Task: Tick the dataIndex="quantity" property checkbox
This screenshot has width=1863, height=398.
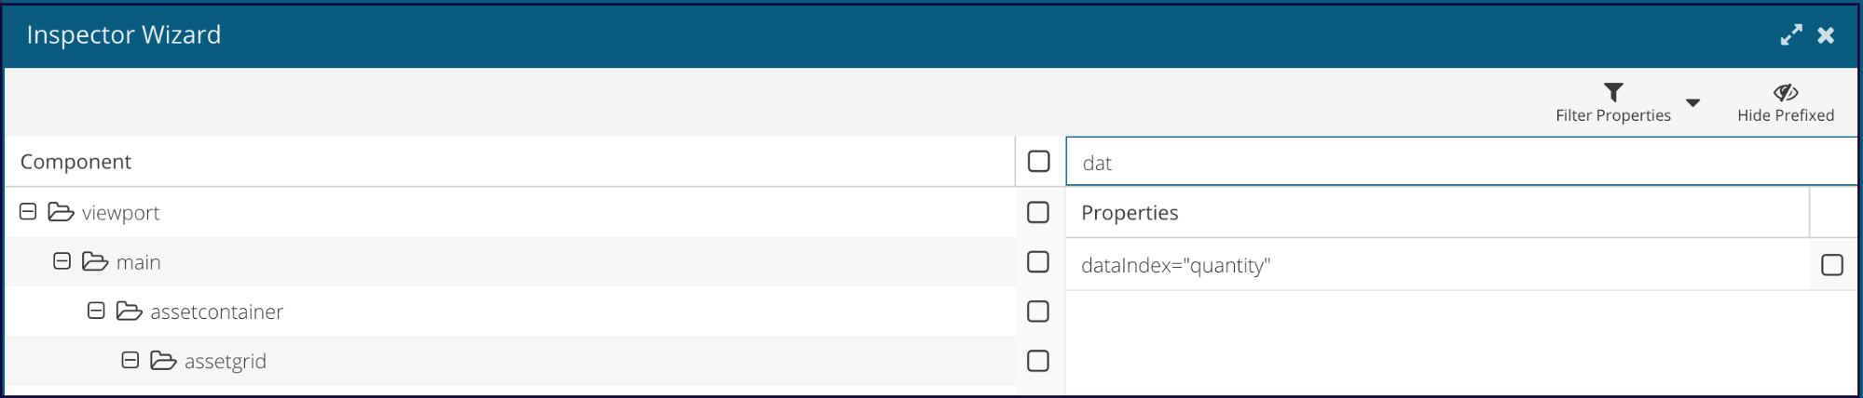Action: click(x=1831, y=265)
